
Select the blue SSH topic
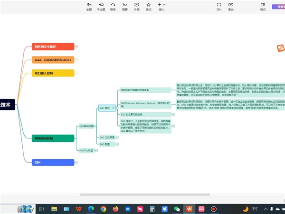pyautogui.click(x=53, y=162)
